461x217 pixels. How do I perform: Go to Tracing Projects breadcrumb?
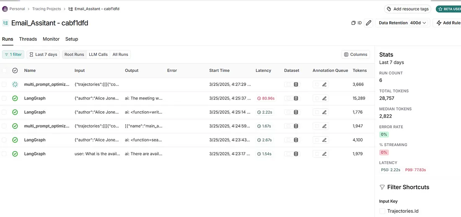click(47, 9)
